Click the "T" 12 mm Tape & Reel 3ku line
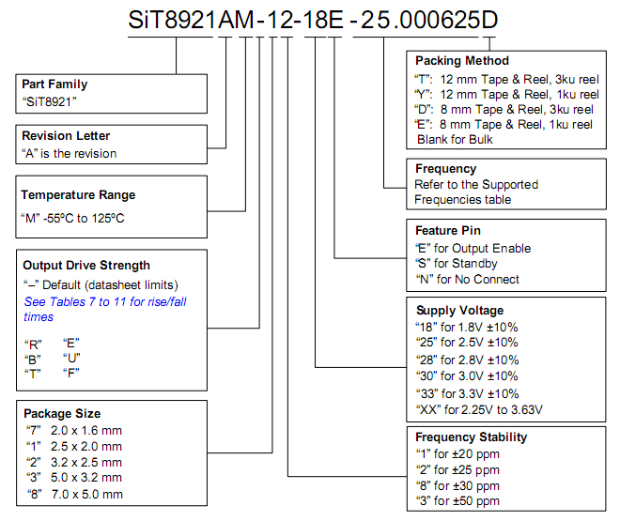The height and width of the screenshot is (521, 620). pyautogui.click(x=507, y=80)
